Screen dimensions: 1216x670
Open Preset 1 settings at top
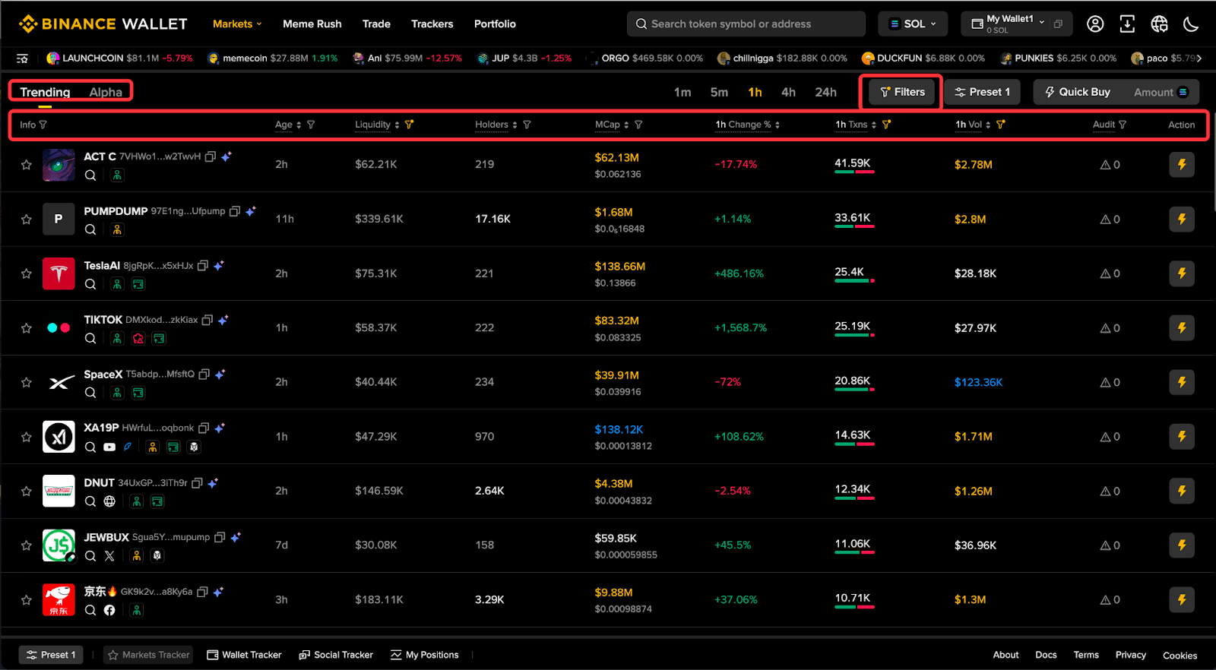[983, 92]
